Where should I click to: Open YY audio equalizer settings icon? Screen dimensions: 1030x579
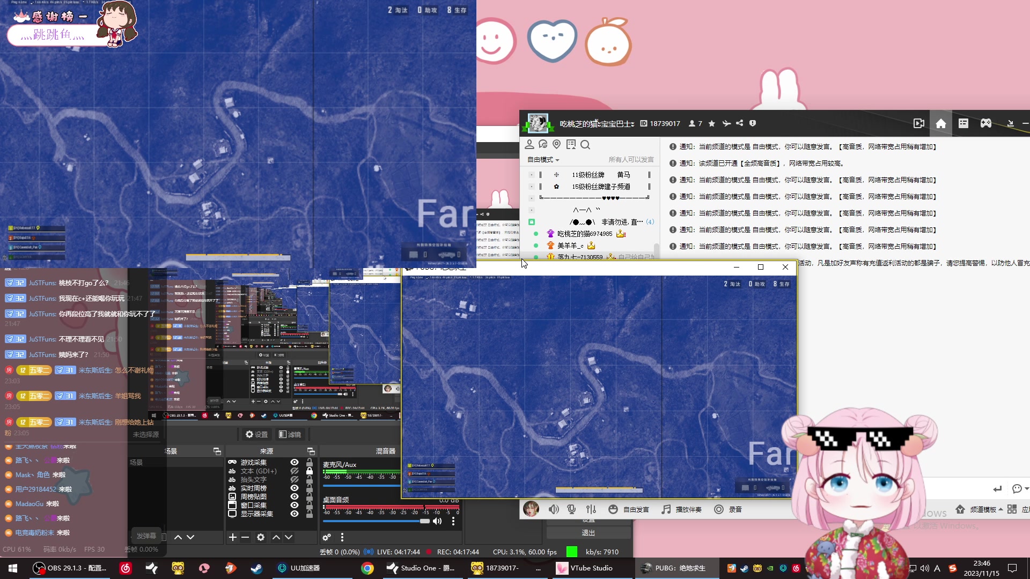click(591, 509)
